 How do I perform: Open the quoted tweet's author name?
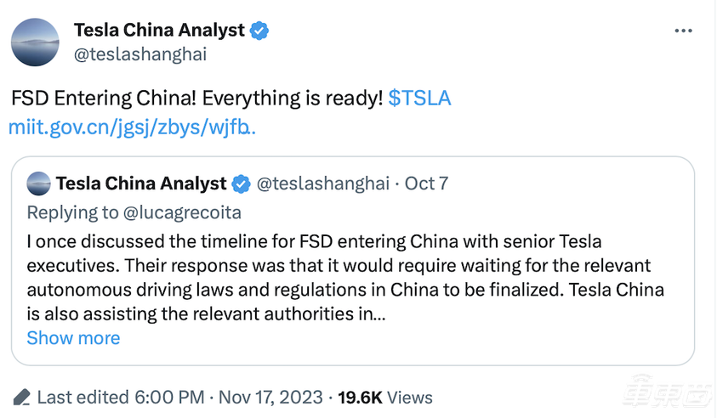point(141,184)
